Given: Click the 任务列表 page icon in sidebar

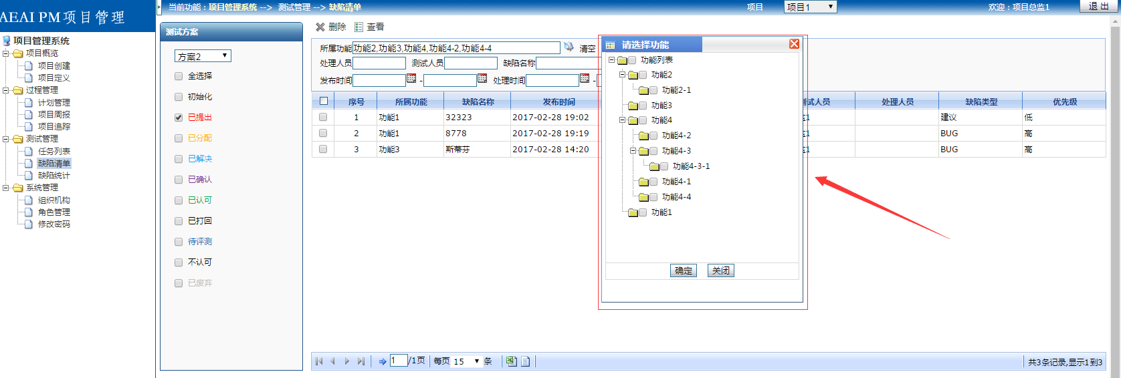Looking at the screenshot, I should point(29,151).
